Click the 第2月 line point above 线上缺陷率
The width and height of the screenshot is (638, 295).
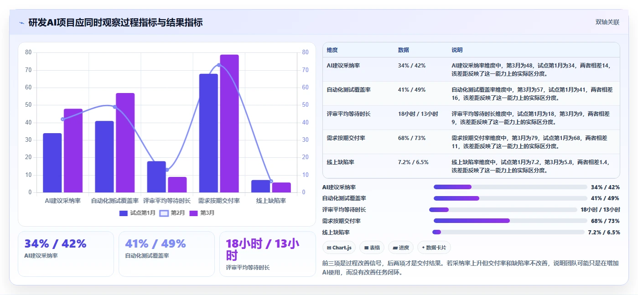click(x=271, y=181)
